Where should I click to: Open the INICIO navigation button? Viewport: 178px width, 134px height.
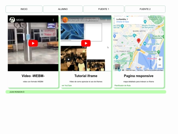[24, 9]
